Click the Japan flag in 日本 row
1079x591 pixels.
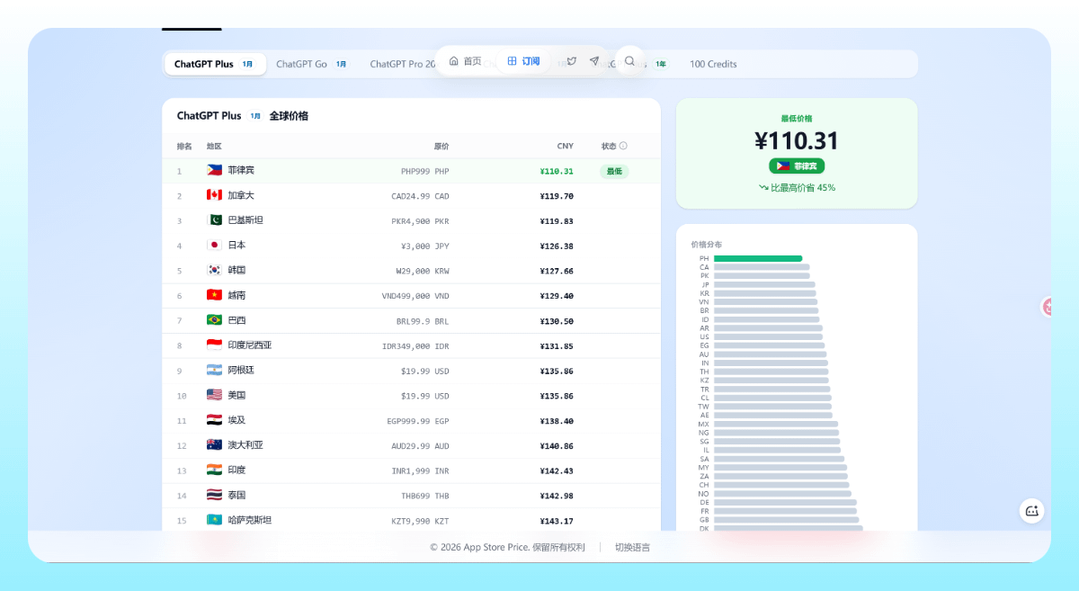(214, 245)
